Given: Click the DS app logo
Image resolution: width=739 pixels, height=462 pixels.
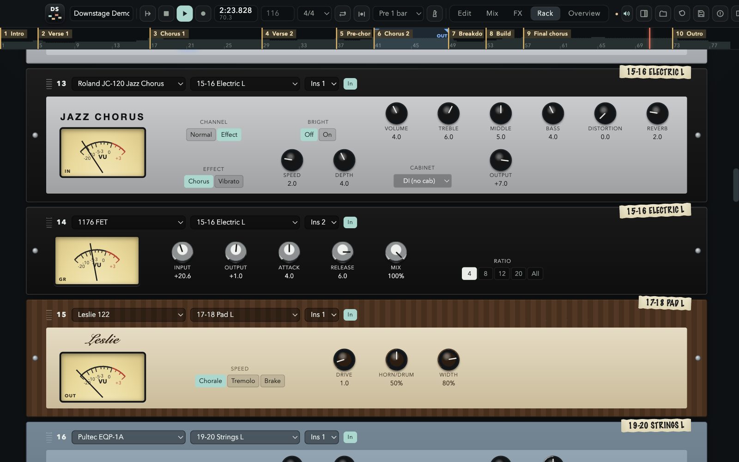Looking at the screenshot, I should tap(55, 13).
